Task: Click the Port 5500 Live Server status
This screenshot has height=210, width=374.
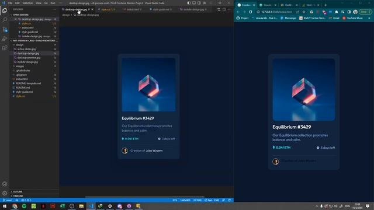Action: coord(212,200)
